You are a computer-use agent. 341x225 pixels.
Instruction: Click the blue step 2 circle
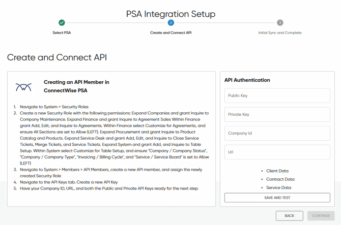point(170,22)
